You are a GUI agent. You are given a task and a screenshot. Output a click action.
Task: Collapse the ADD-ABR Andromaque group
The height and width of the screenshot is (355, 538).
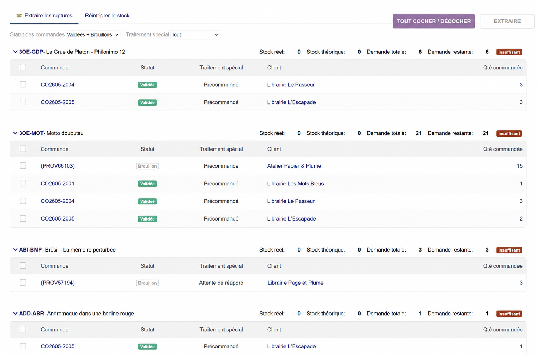click(x=15, y=314)
